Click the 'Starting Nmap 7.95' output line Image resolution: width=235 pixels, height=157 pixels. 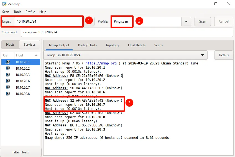pos(121,63)
